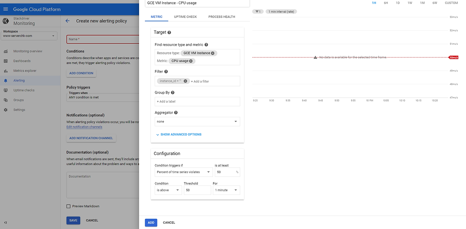Select the 1D time range

[398, 3]
